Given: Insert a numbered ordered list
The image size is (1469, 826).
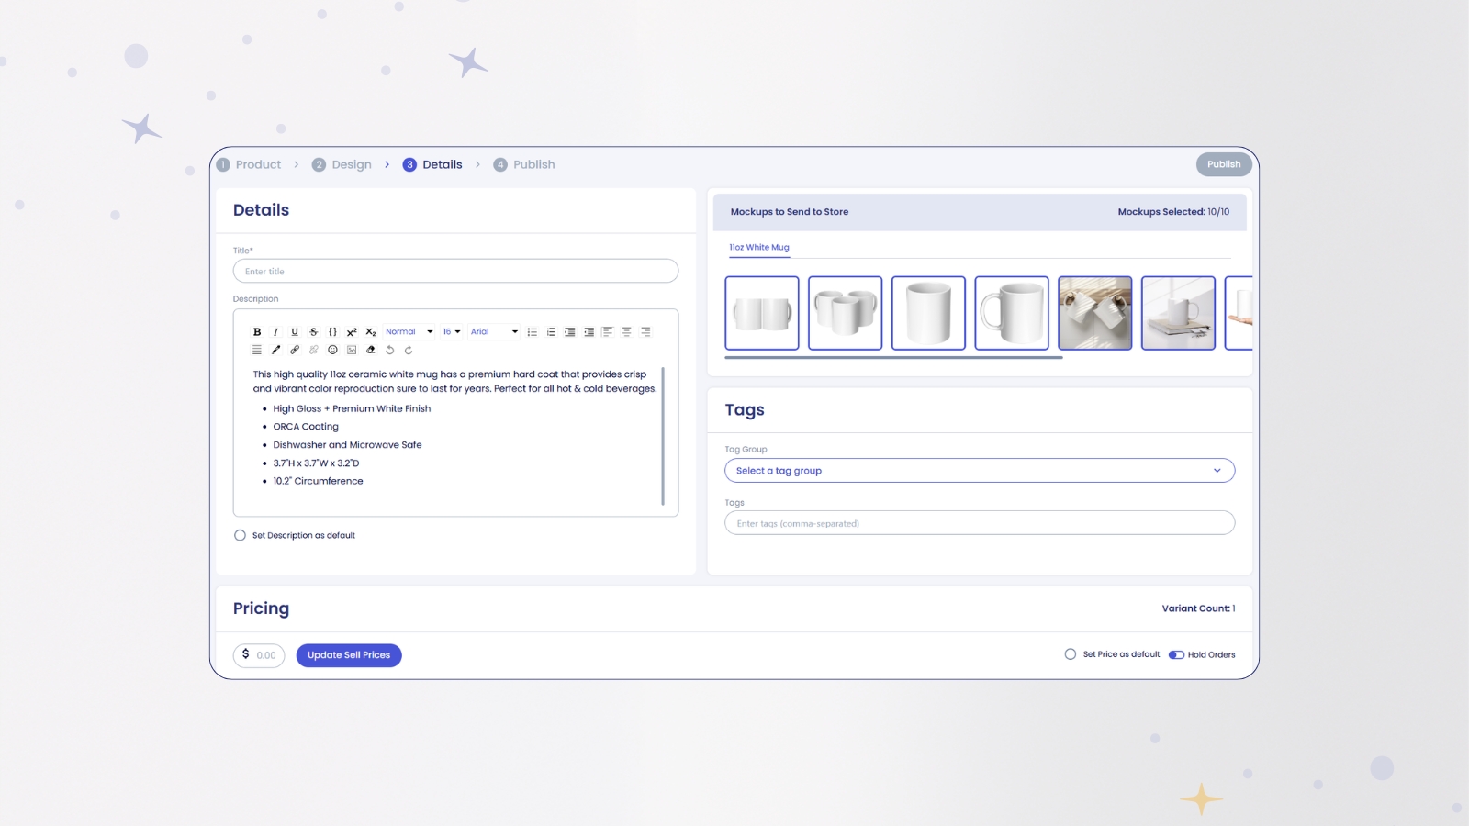Looking at the screenshot, I should click(x=551, y=331).
